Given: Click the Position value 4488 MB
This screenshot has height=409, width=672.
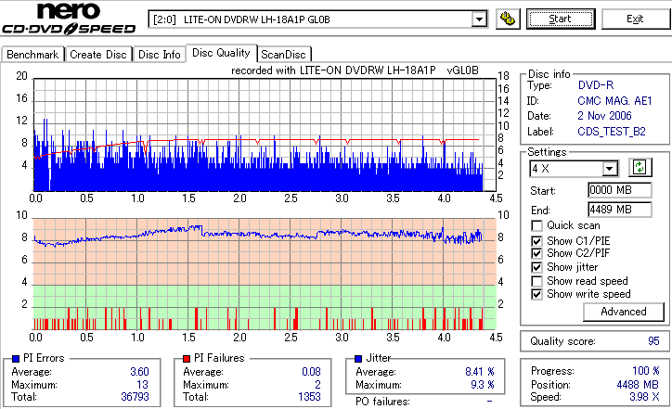Looking at the screenshot, I should [x=638, y=385].
